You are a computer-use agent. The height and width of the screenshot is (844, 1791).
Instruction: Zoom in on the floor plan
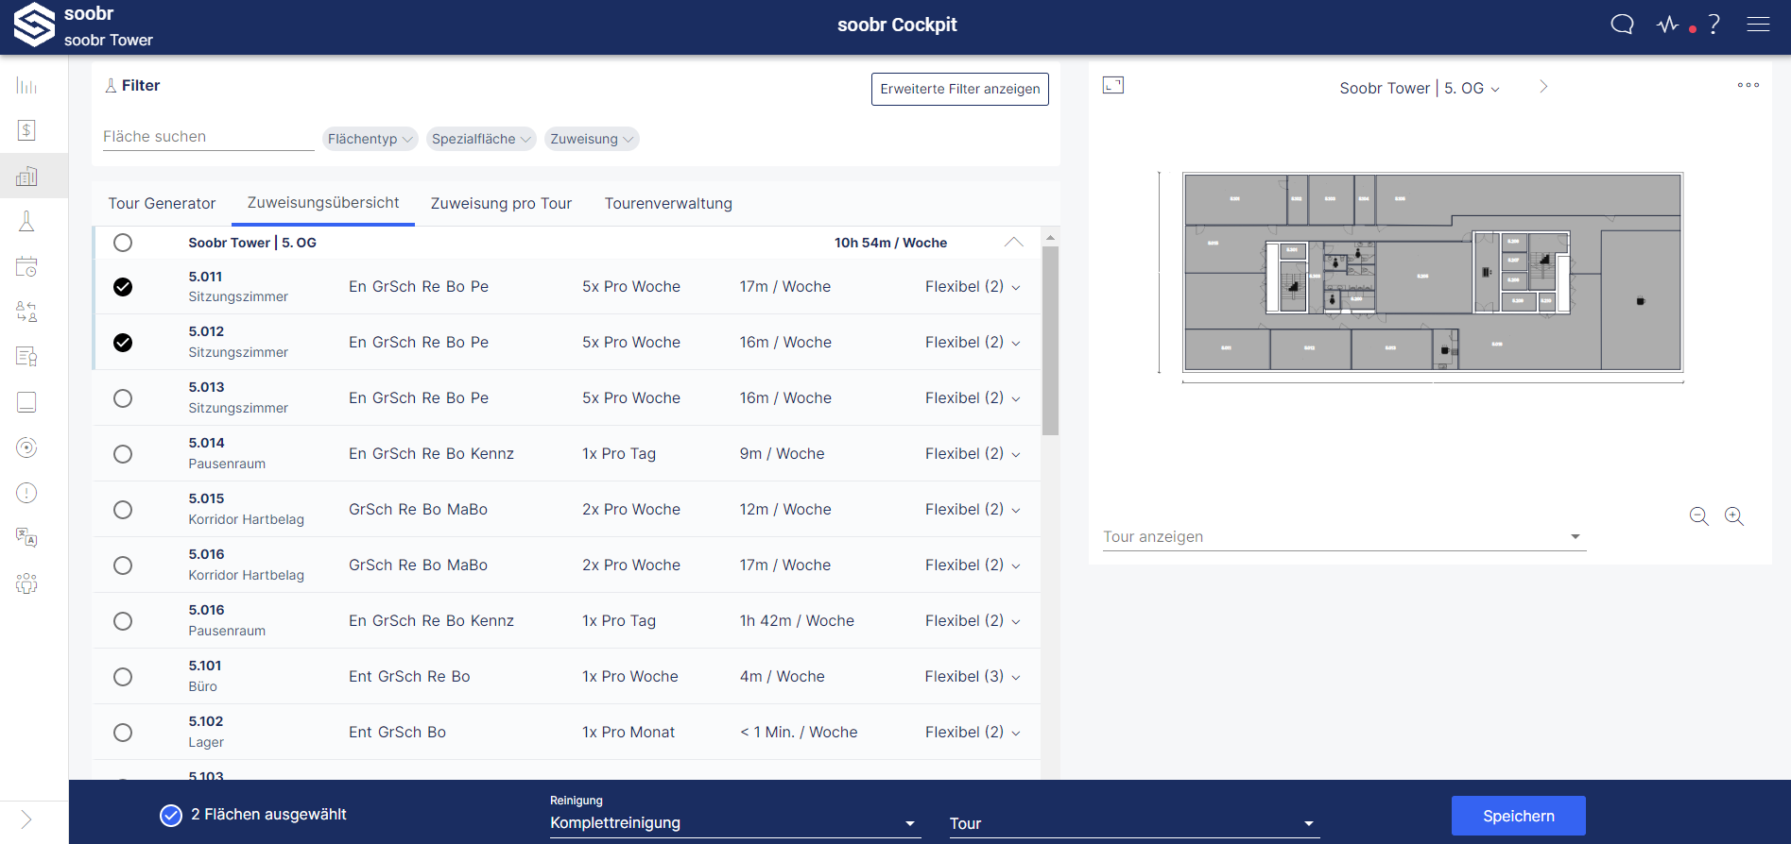[x=1734, y=516]
